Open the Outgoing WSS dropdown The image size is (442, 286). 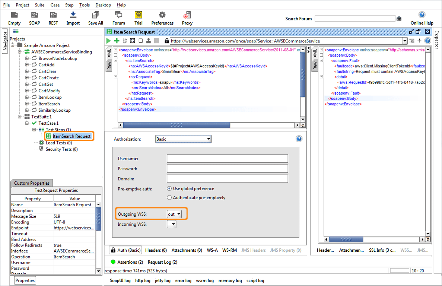[x=174, y=214]
